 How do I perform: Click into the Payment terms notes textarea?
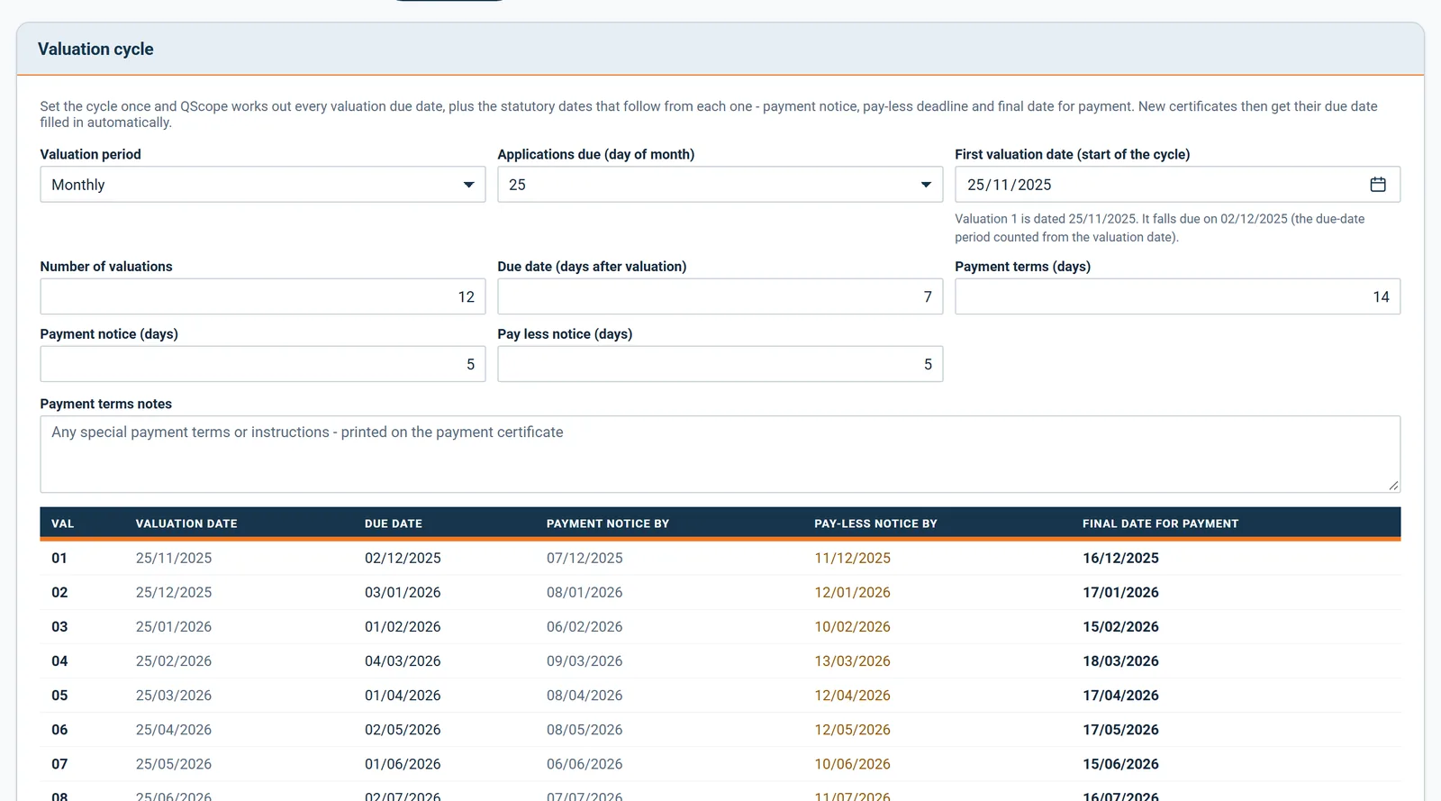tap(720, 454)
